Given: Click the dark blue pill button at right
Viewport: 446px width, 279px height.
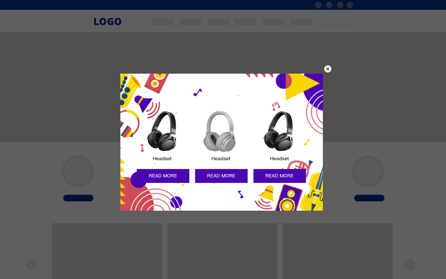Looking at the screenshot, I should (x=369, y=198).
